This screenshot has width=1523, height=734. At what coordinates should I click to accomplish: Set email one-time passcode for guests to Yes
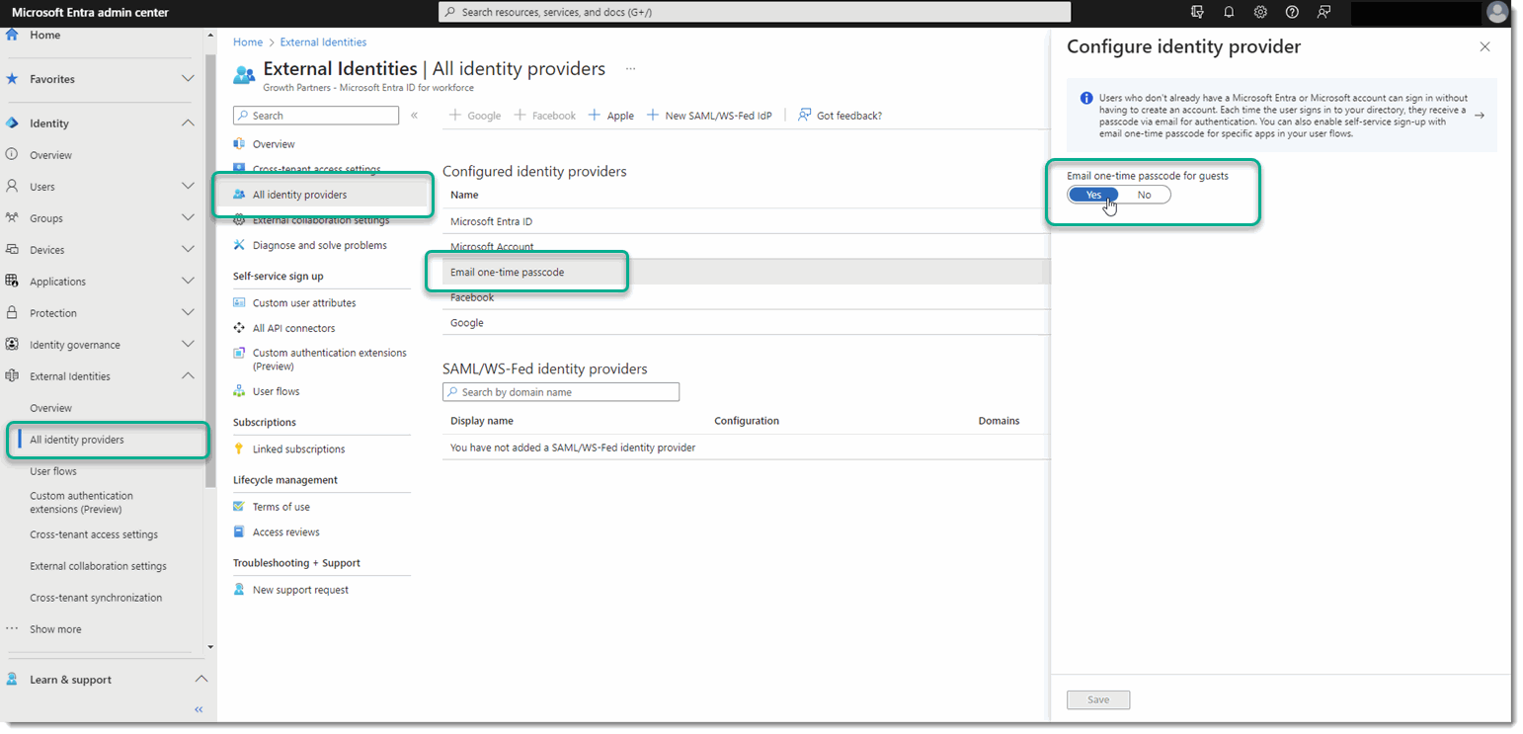[x=1093, y=195]
